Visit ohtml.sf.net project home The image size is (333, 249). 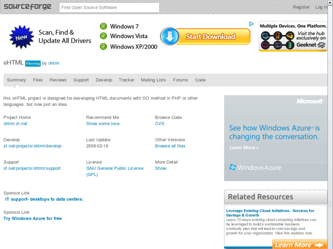coord(15,123)
